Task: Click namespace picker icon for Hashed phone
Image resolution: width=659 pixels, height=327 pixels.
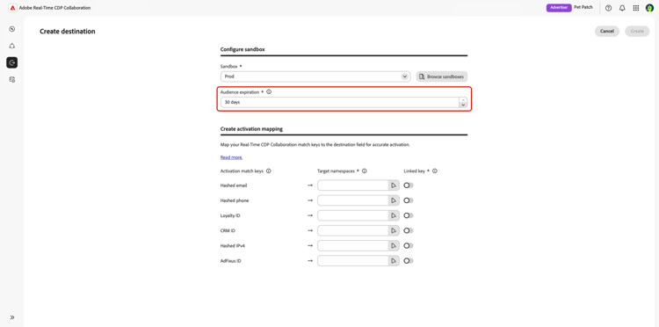Action: pyautogui.click(x=394, y=200)
